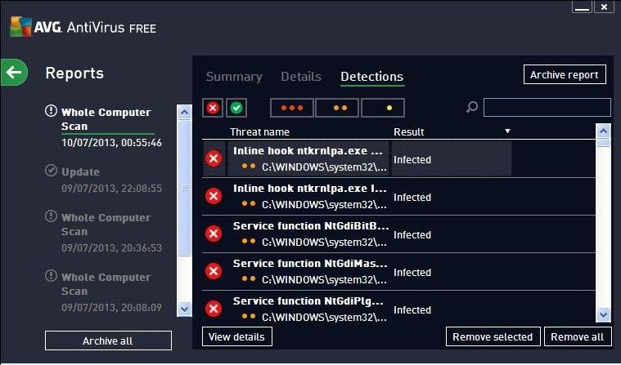Click the Threat name column header
621x365 pixels.
click(x=260, y=131)
